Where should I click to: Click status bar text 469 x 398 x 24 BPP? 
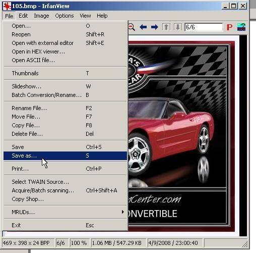pos(26,243)
